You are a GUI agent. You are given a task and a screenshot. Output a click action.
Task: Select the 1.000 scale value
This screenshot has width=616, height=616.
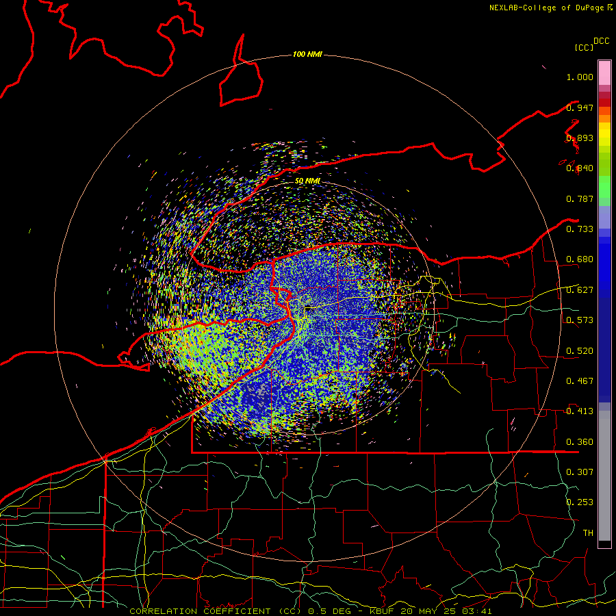(x=580, y=77)
